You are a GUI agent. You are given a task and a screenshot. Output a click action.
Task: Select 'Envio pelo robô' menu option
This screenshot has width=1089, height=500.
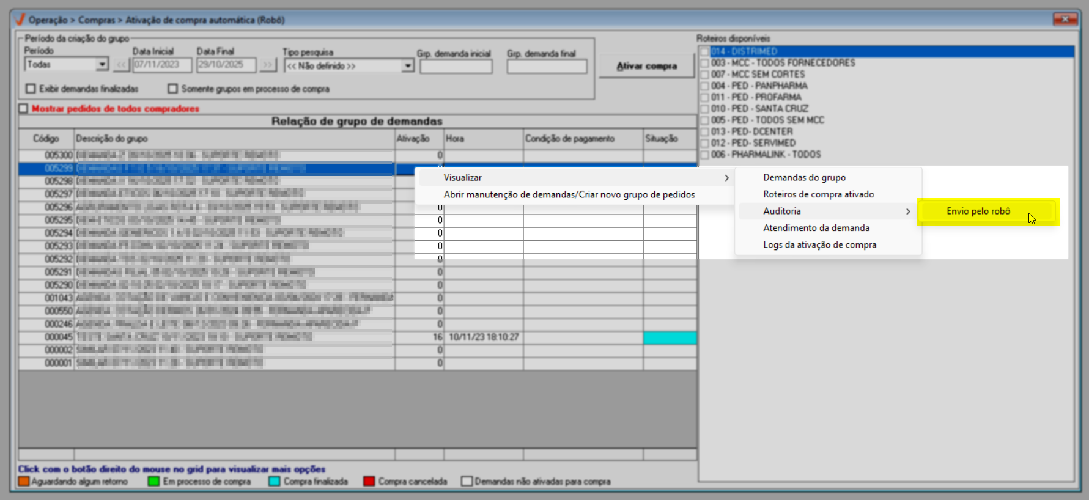point(978,211)
